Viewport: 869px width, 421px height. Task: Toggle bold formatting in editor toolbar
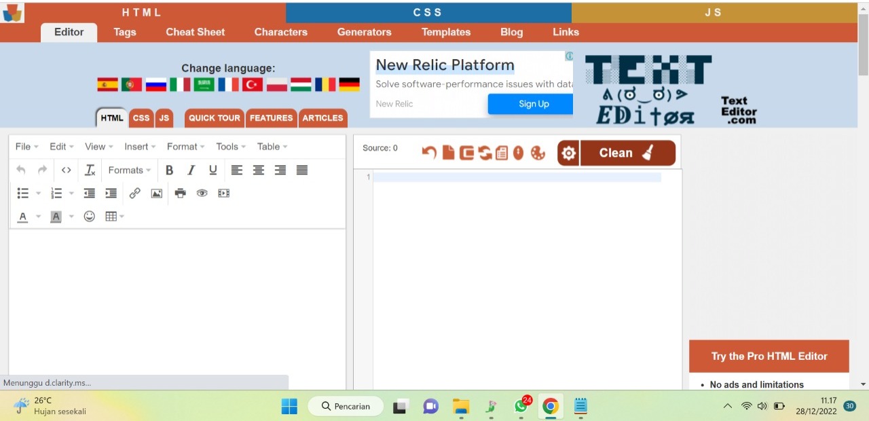(170, 170)
